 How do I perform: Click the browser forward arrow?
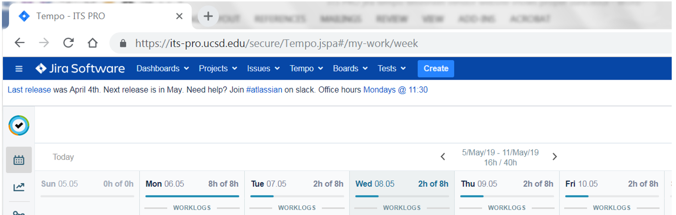pos(44,43)
